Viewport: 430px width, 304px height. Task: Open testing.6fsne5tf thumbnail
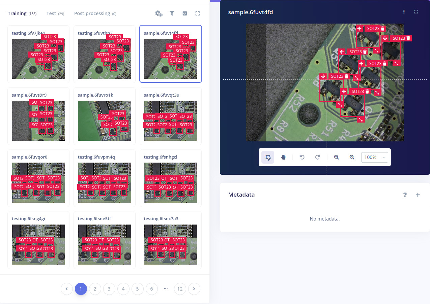click(x=105, y=244)
